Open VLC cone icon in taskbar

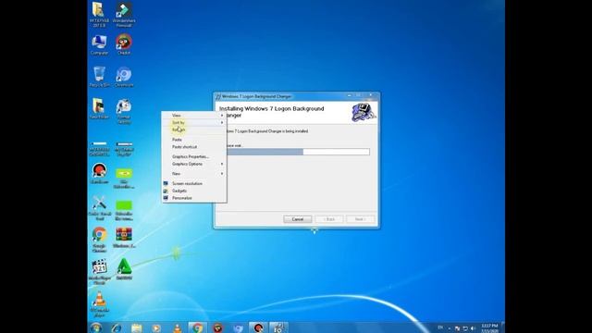pyautogui.click(x=177, y=327)
